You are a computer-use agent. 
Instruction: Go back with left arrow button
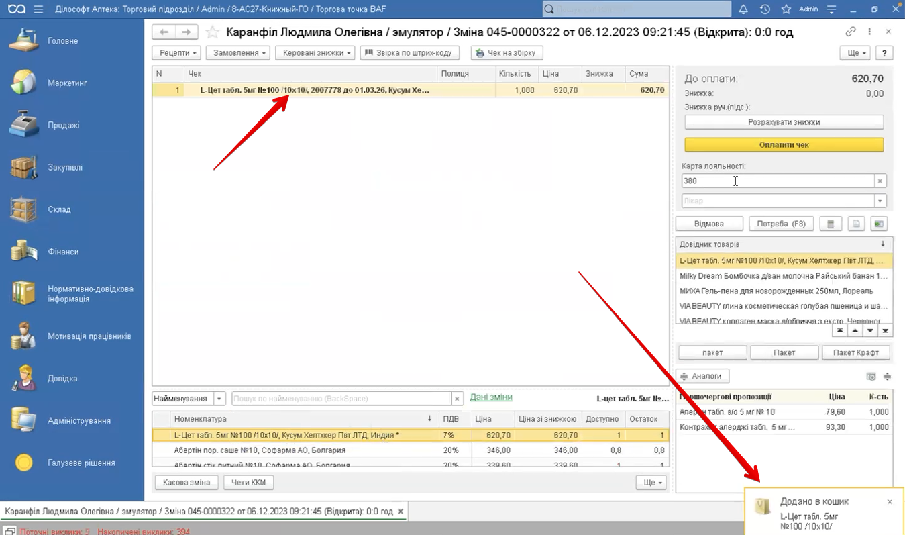pyautogui.click(x=164, y=32)
